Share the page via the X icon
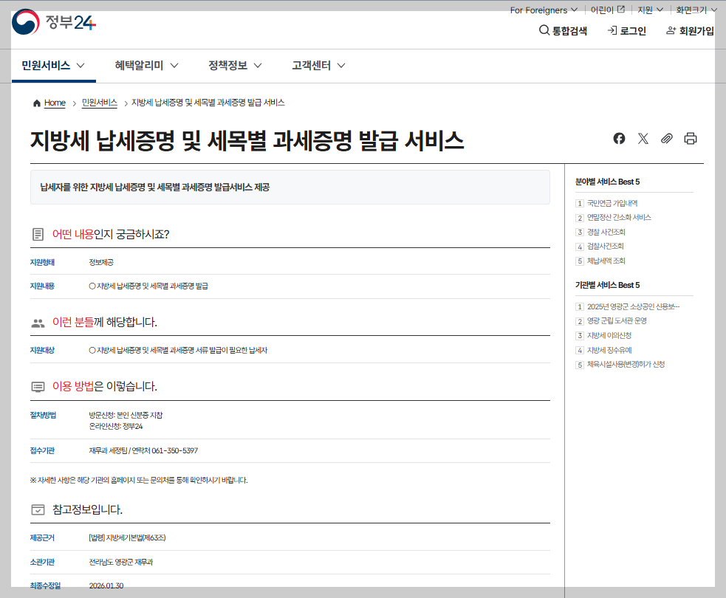726x598 pixels. [643, 138]
